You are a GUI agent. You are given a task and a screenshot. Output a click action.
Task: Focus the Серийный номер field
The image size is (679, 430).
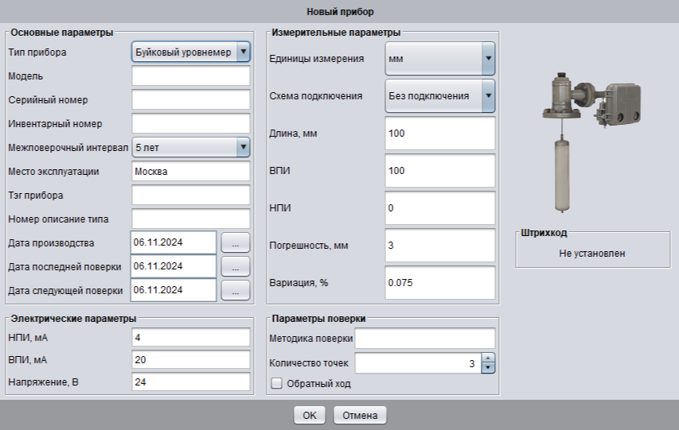coord(191,100)
